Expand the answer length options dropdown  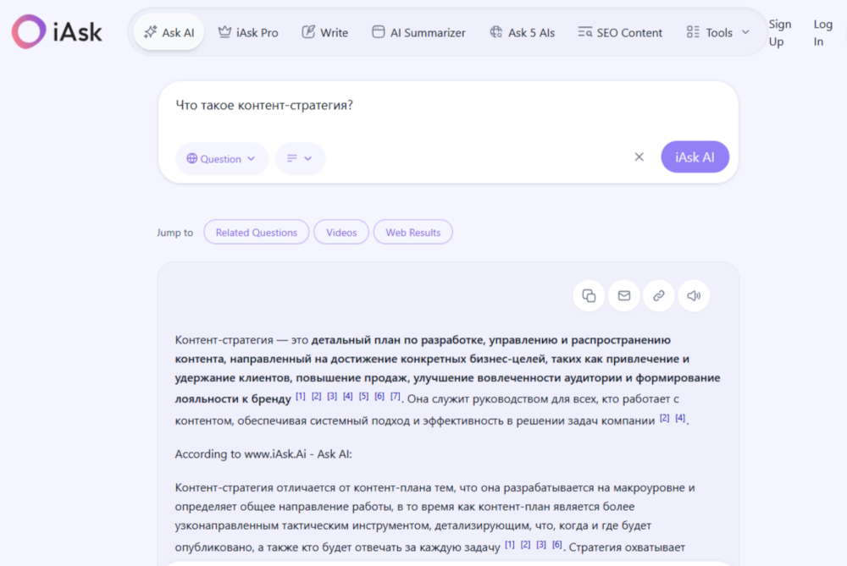click(300, 158)
